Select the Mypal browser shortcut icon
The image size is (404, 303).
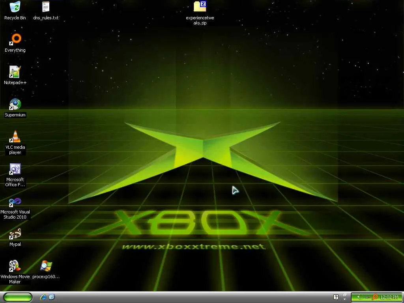[x=15, y=234]
